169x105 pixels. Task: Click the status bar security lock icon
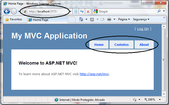(135, 100)
